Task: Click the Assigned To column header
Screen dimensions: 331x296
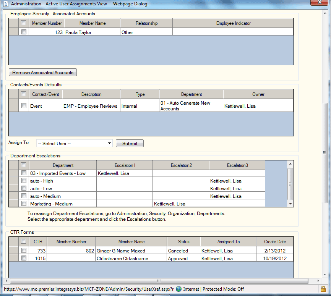Action: point(228,241)
